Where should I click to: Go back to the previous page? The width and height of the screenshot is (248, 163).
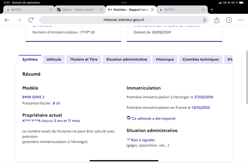(x=7, y=20)
